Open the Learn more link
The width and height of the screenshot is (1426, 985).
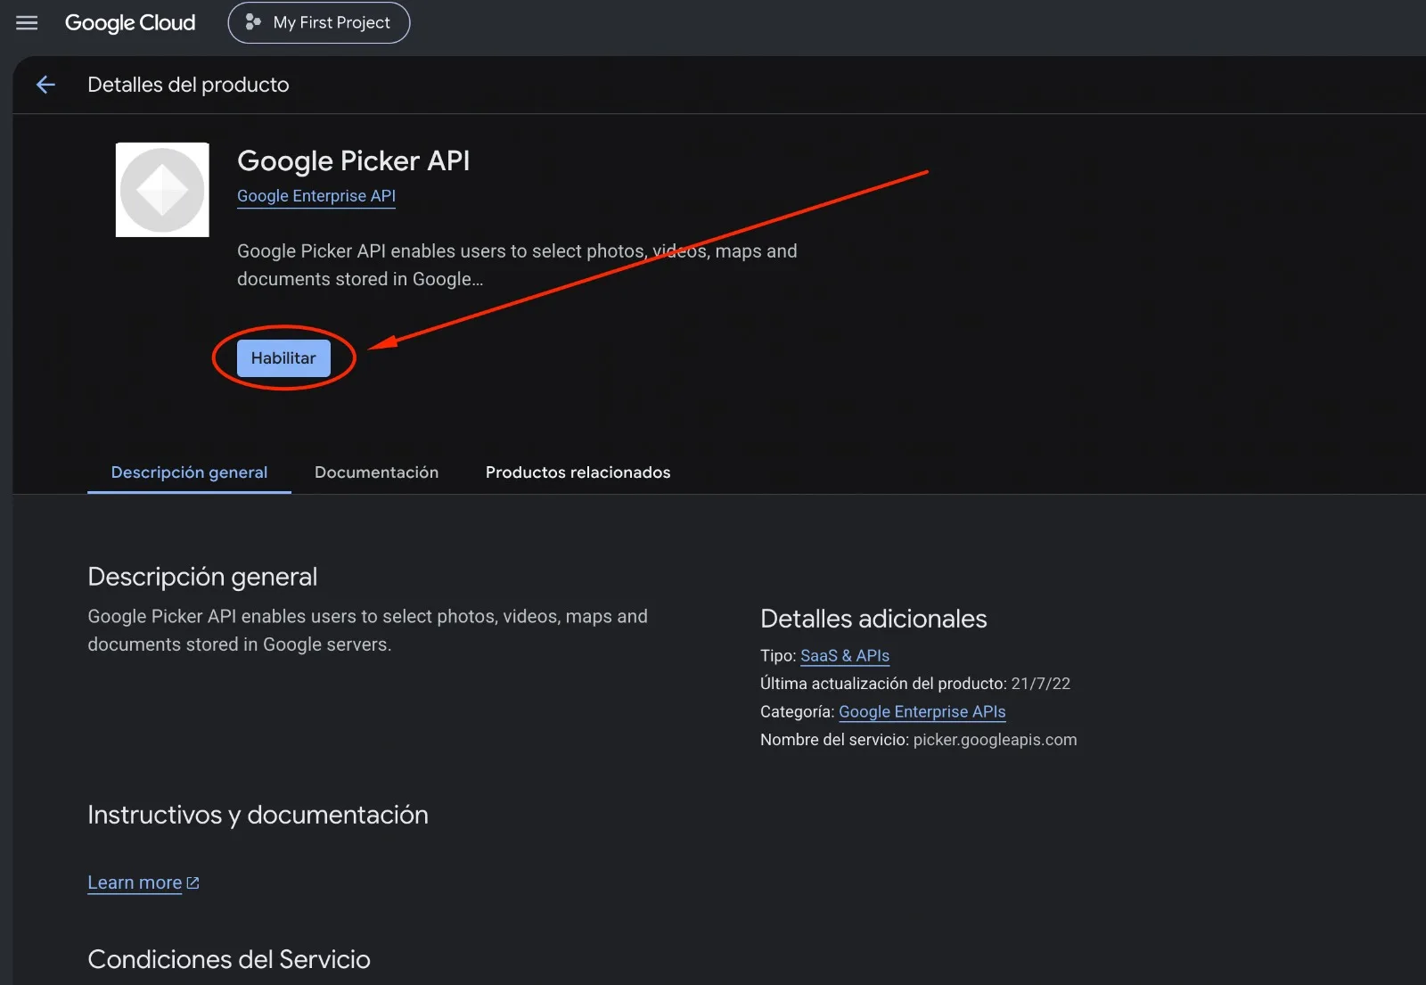[135, 882]
